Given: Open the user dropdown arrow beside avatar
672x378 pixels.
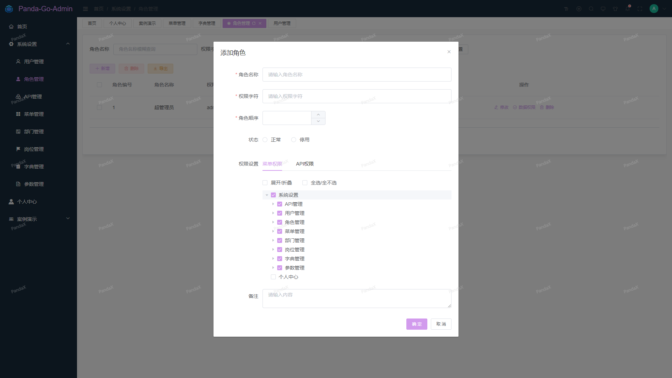Looking at the screenshot, I should (664, 9).
